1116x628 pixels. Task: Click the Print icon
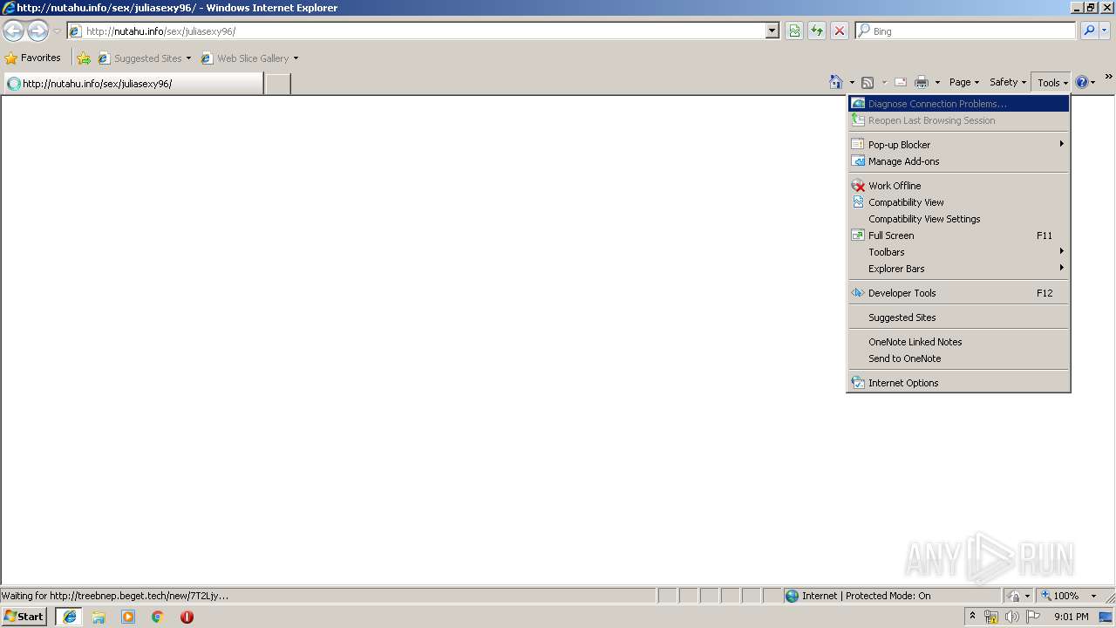[x=922, y=82]
